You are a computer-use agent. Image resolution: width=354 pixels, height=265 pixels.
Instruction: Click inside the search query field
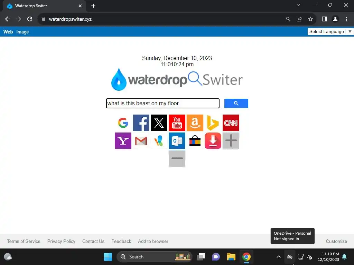pos(163,103)
